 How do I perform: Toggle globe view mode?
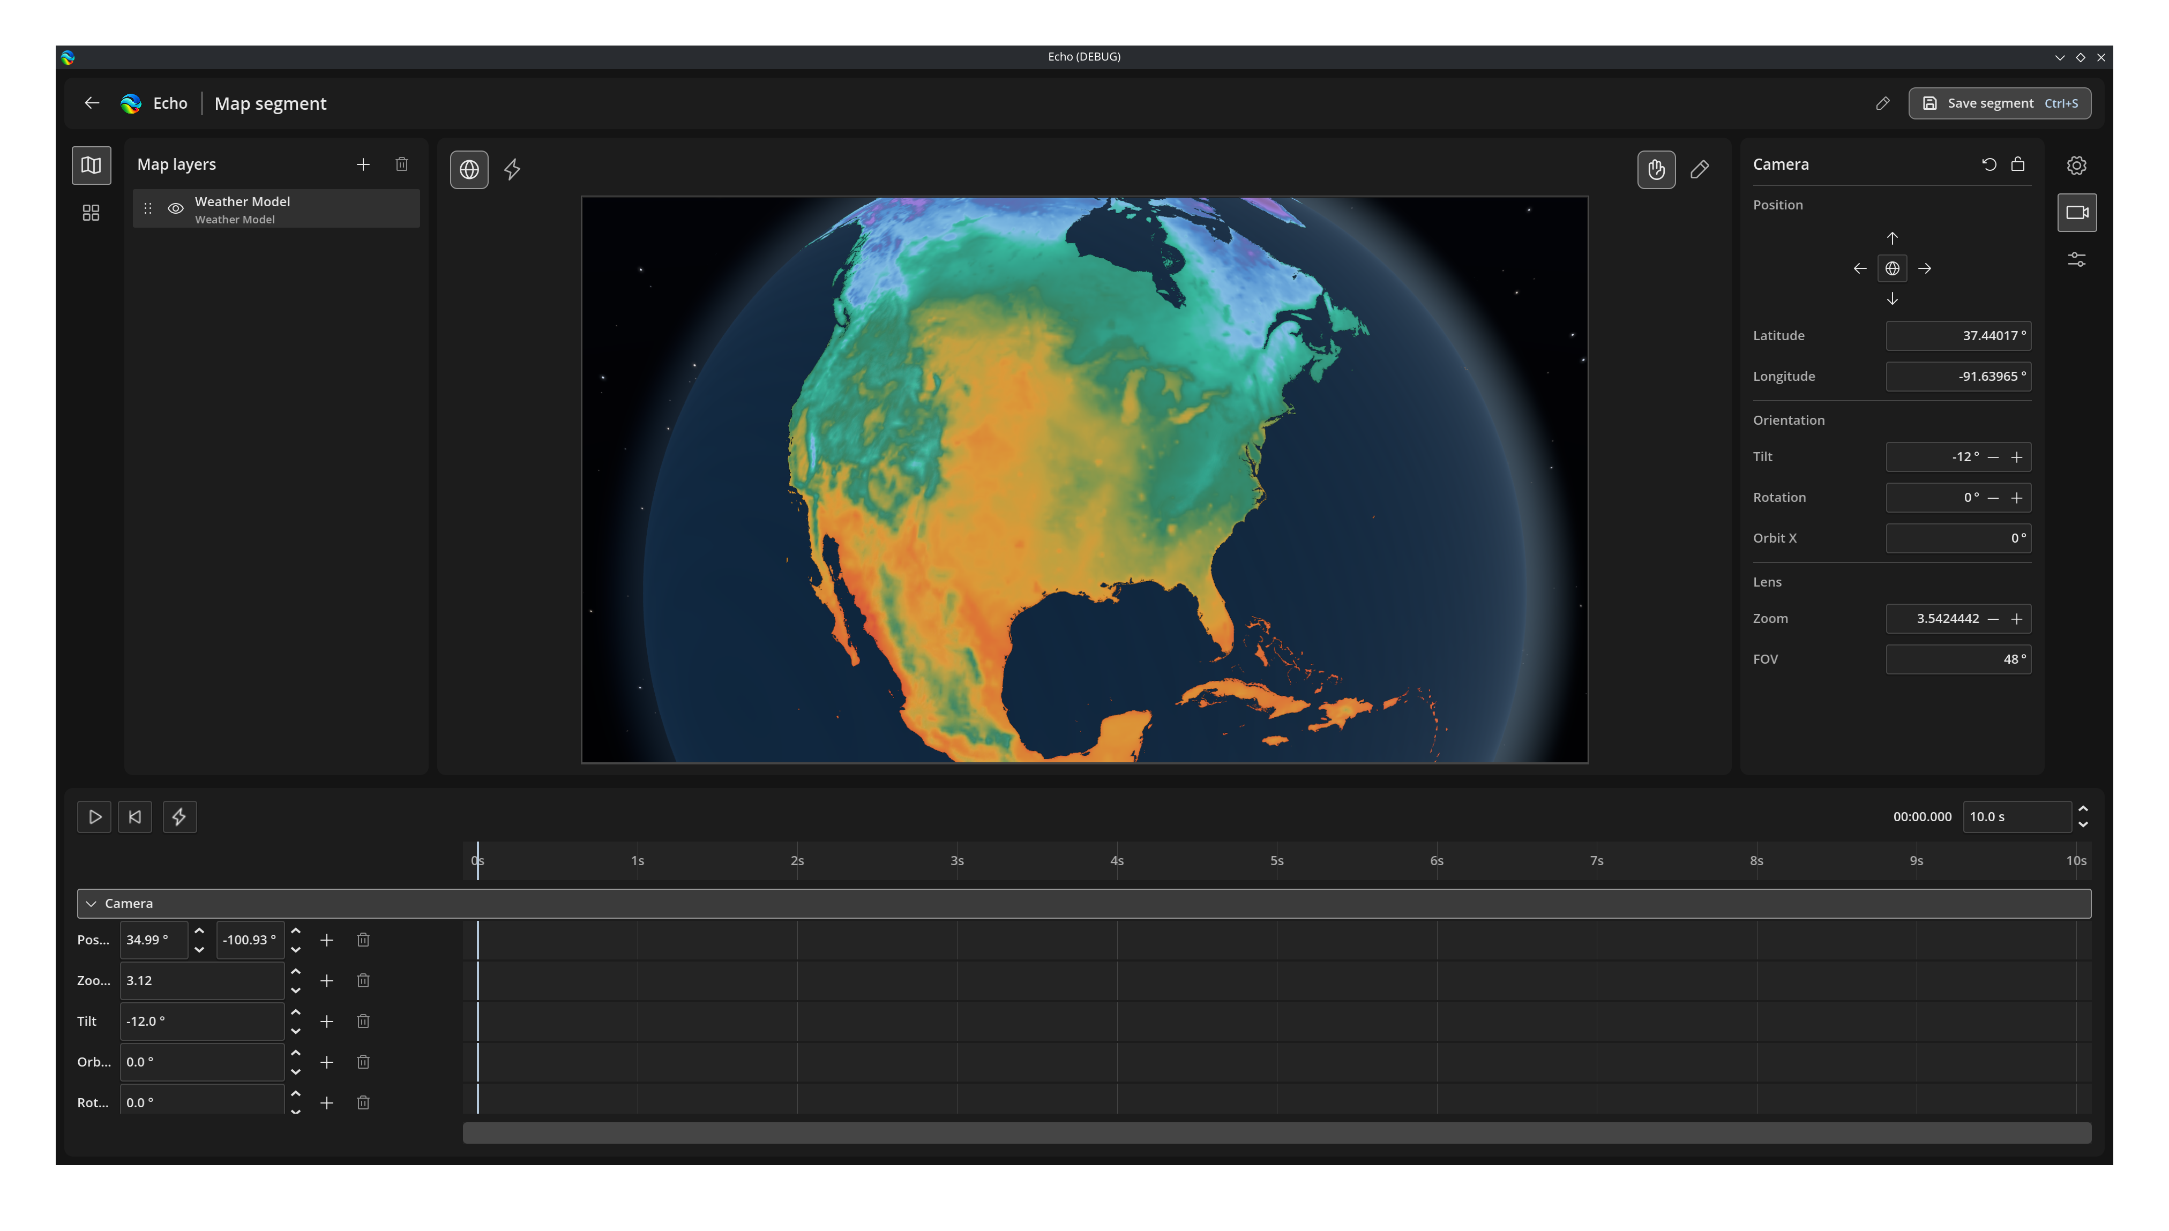[x=469, y=170]
